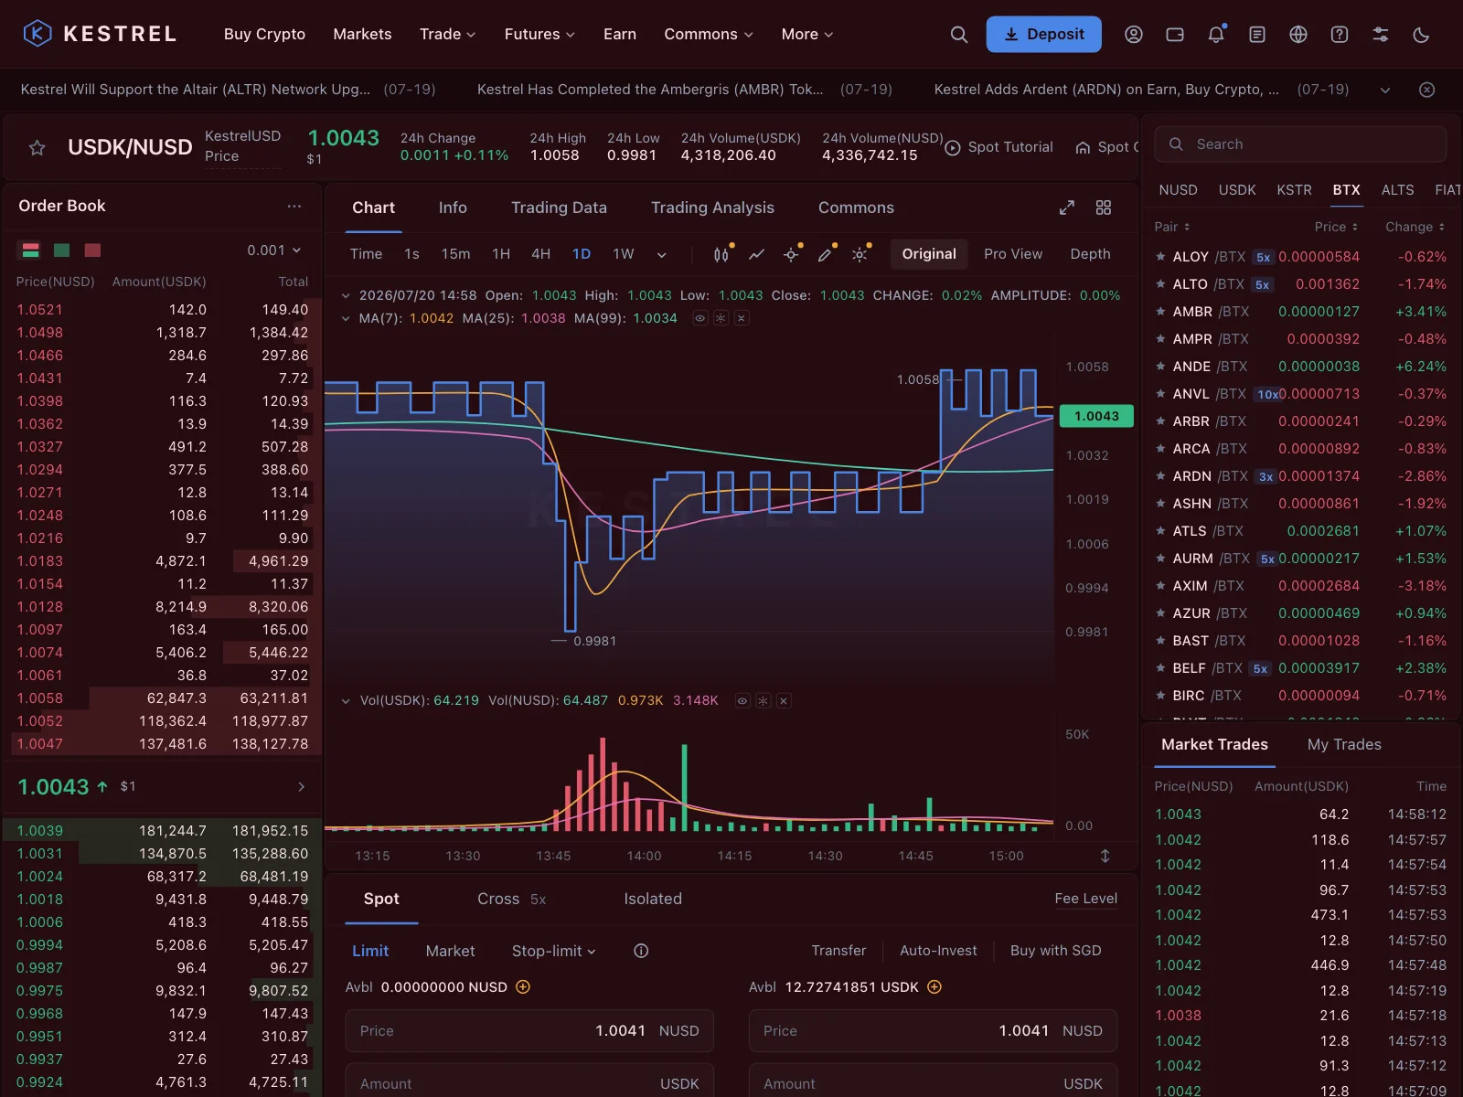The image size is (1463, 1097).
Task: Select the drawing pencil tool
Action: 826,254
